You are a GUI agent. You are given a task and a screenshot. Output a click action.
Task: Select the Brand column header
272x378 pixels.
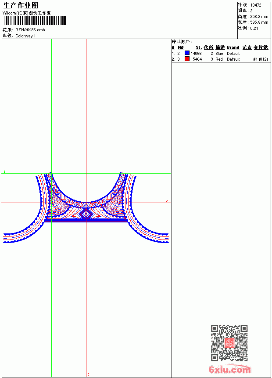(233, 47)
